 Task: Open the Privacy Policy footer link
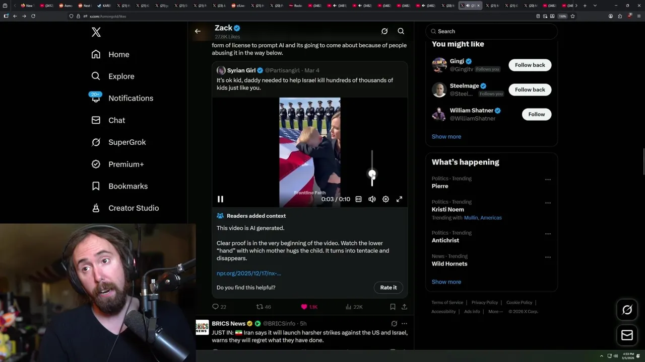(484, 303)
